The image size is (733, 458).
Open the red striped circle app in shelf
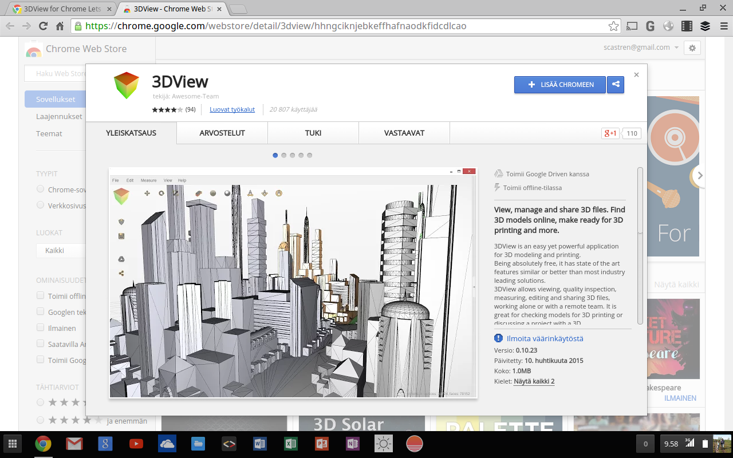click(415, 444)
